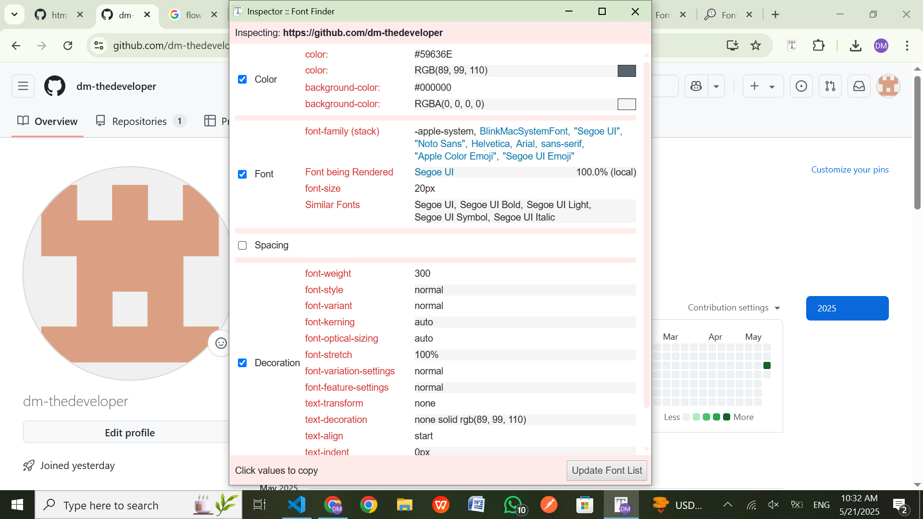Uncheck the Decoration checkbox

[x=242, y=363]
